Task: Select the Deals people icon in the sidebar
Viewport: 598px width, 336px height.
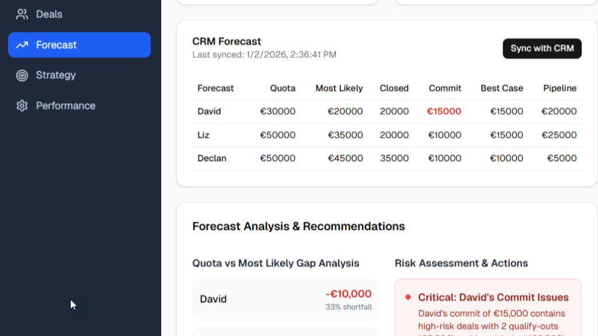Action: [x=22, y=14]
